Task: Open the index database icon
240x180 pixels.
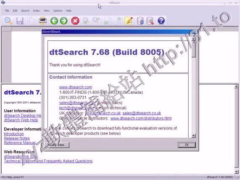Action: (140, 21)
